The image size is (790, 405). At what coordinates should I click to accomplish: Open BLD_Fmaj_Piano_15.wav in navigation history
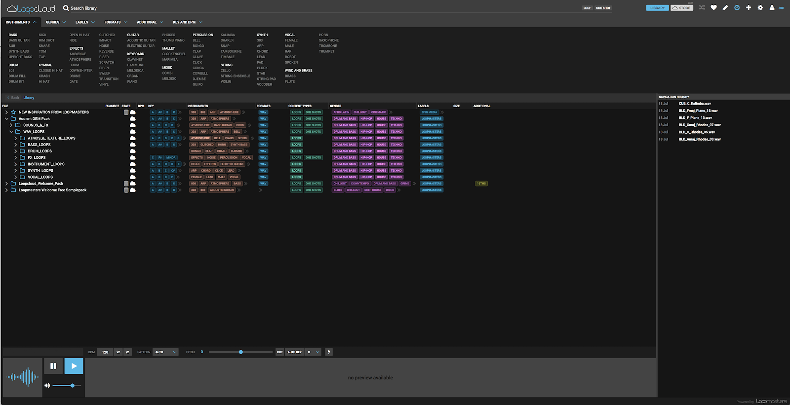coord(698,110)
